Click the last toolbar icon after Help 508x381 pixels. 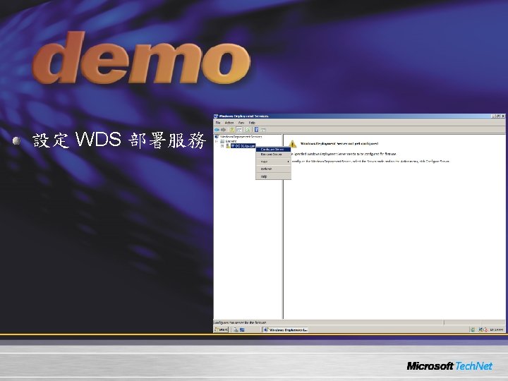(x=263, y=130)
